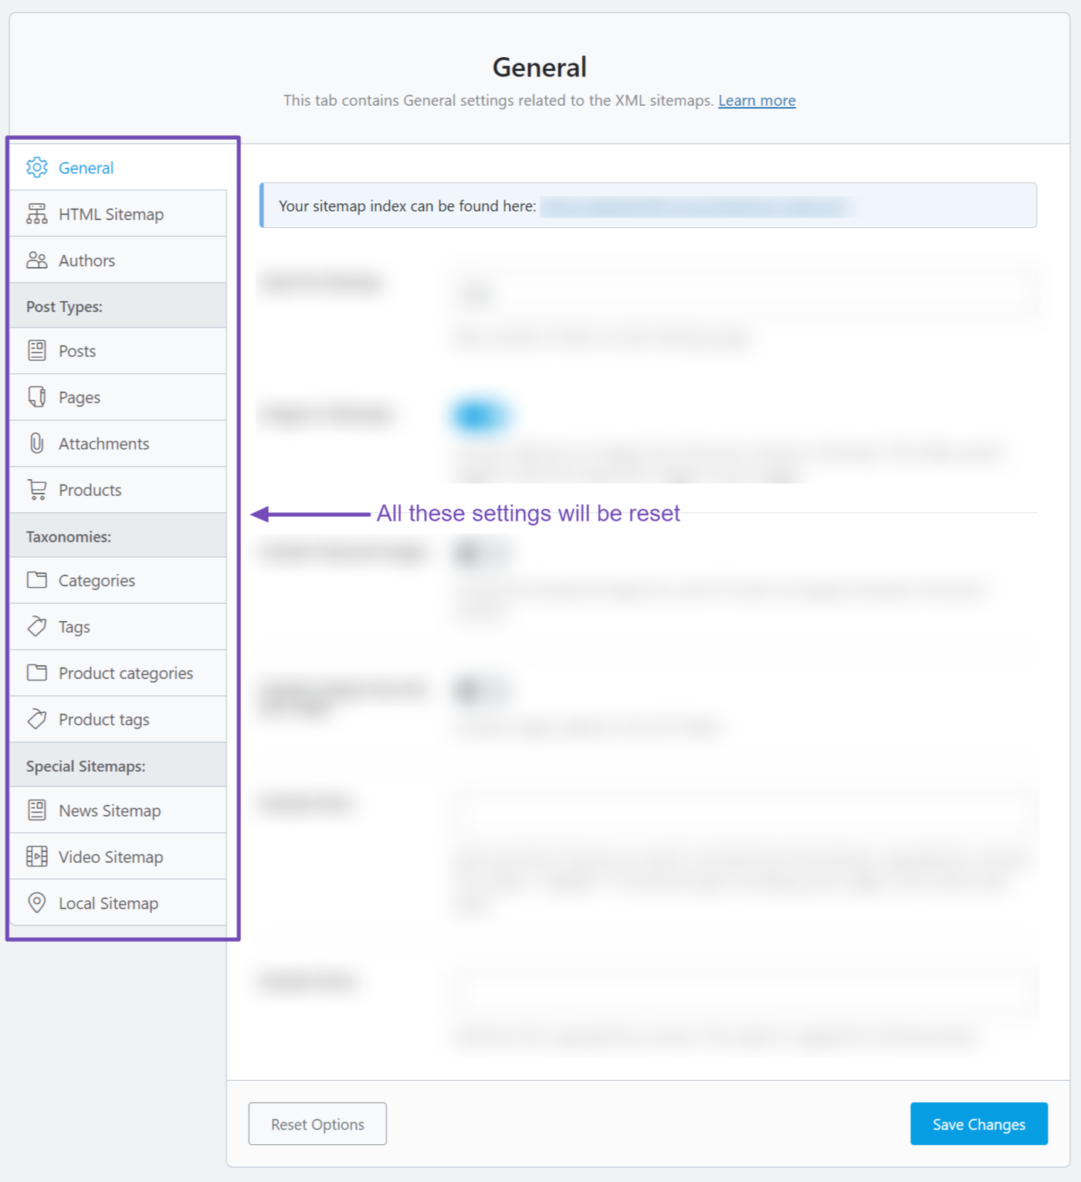The image size is (1081, 1182).
Task: Click the Attachments paperclip icon
Action: 36,443
